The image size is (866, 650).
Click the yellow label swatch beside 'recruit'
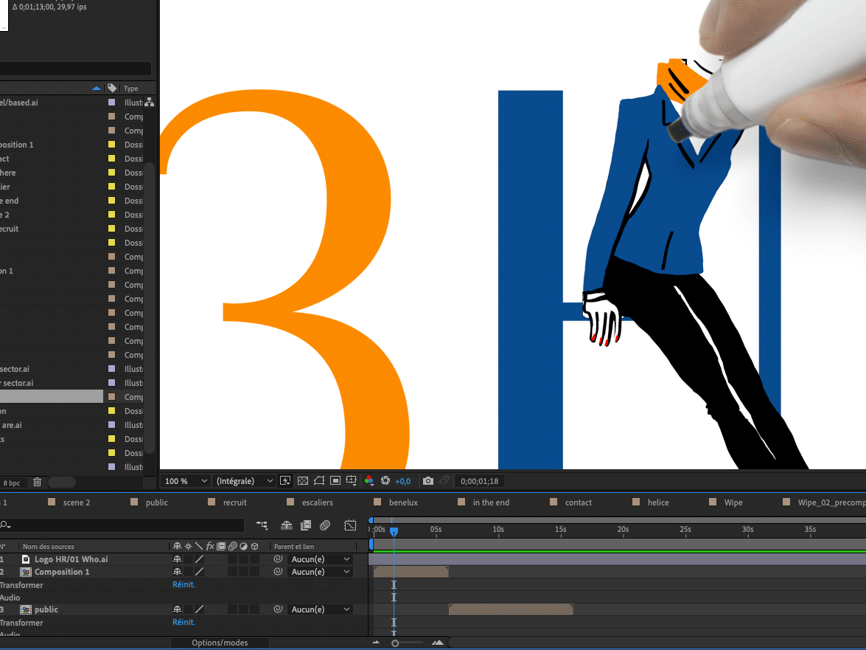click(112, 229)
